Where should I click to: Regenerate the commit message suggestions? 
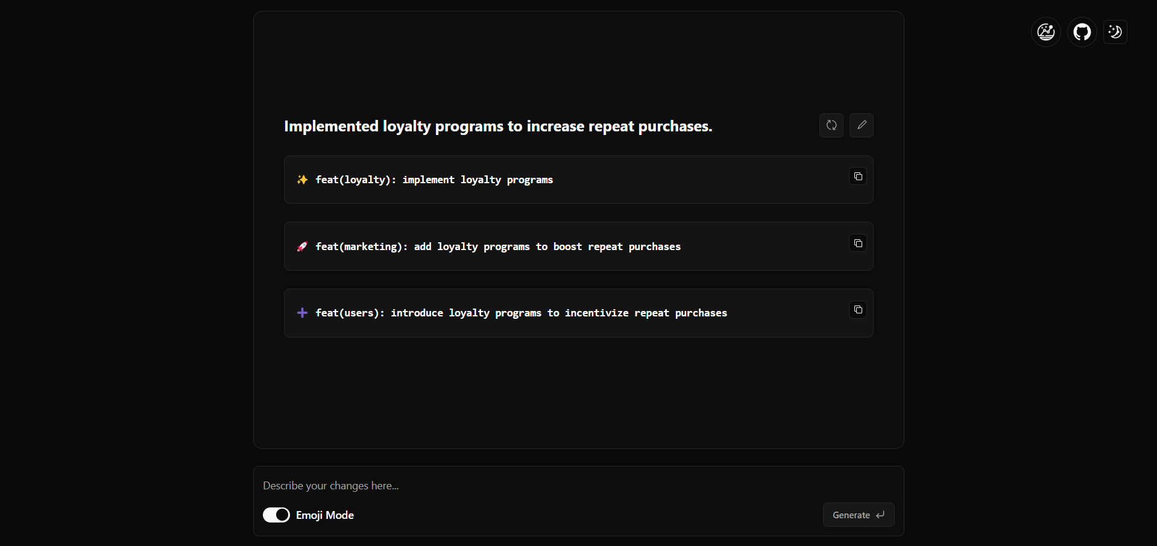pyautogui.click(x=831, y=125)
